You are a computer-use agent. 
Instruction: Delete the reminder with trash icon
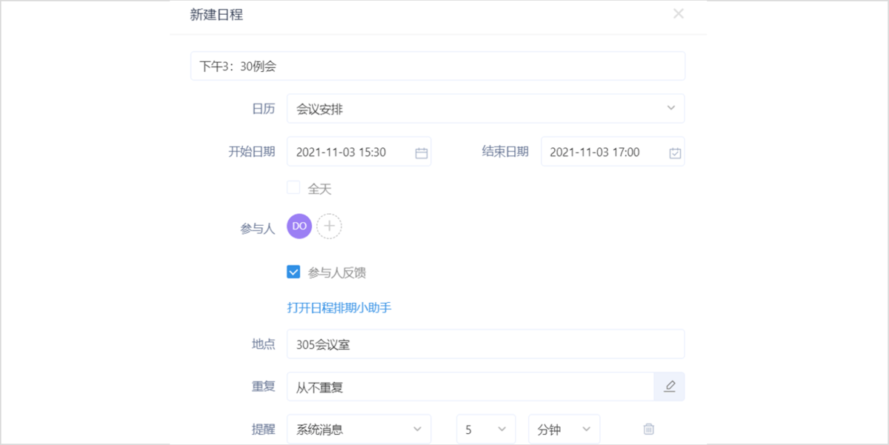coord(649,429)
